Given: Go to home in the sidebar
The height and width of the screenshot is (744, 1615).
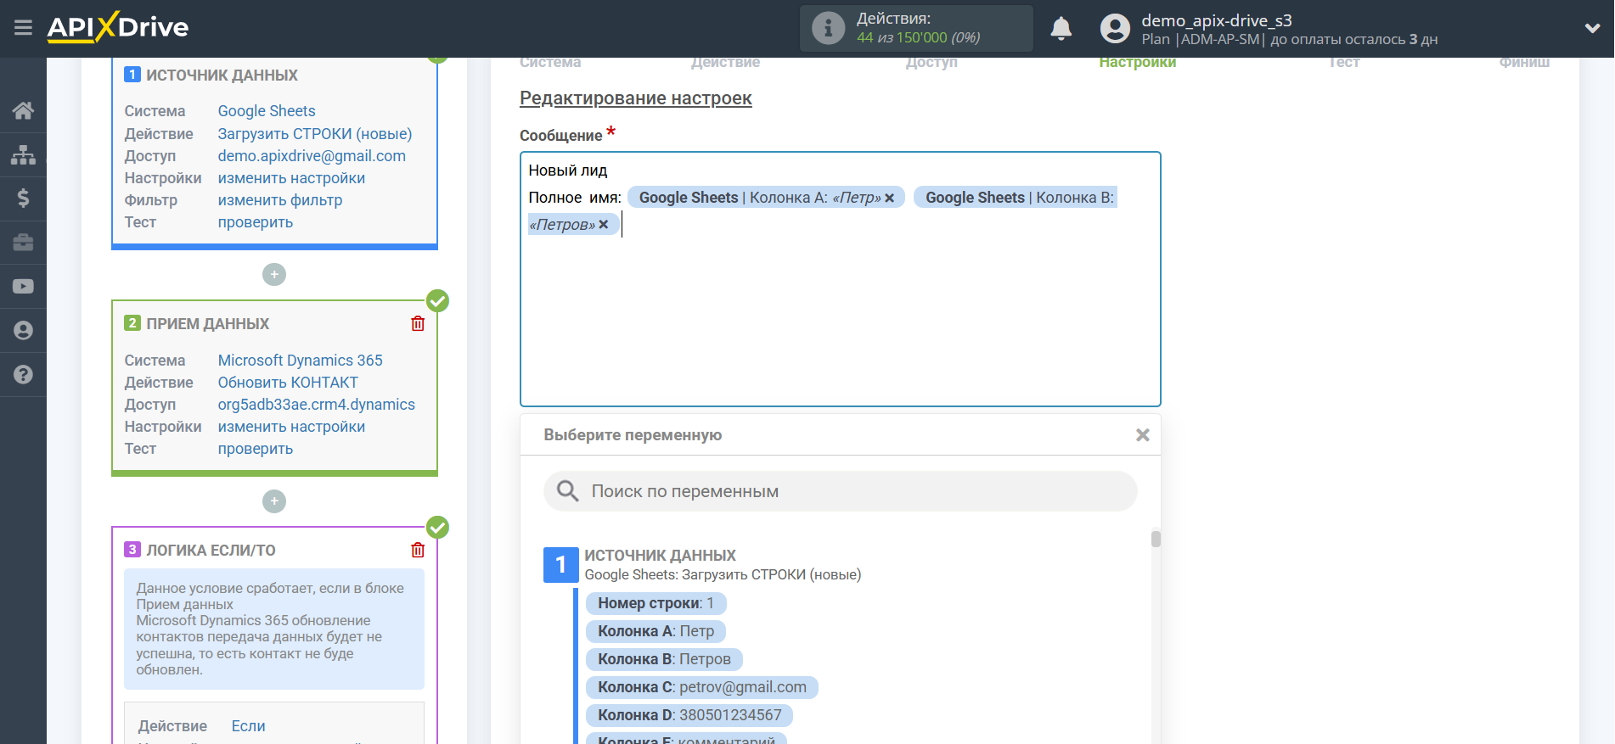Looking at the screenshot, I should click(23, 110).
